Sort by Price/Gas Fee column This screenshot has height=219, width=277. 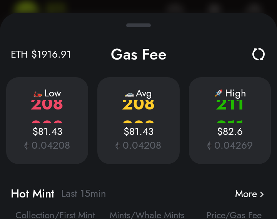(x=234, y=215)
